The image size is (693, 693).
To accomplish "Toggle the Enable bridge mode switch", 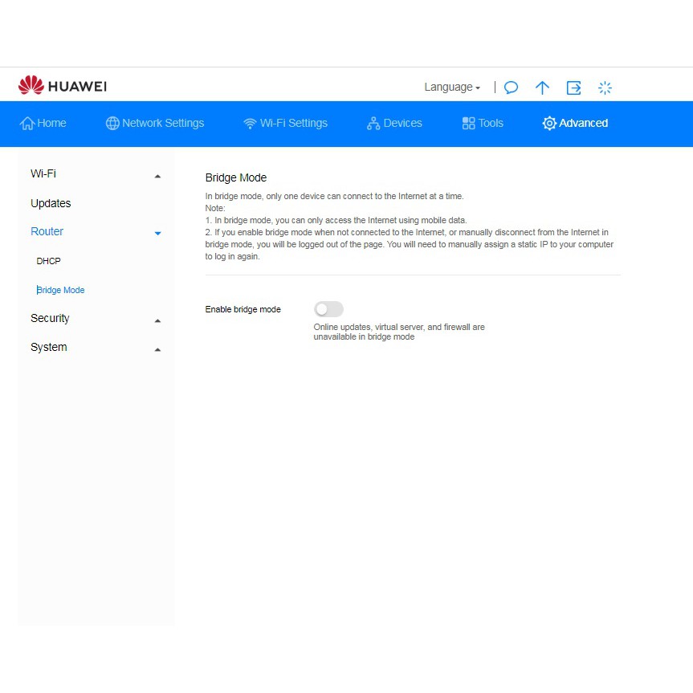I will click(328, 309).
